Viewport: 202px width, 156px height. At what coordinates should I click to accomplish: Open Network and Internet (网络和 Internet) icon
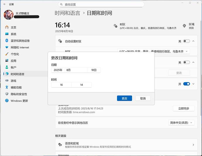click(x=7, y=48)
